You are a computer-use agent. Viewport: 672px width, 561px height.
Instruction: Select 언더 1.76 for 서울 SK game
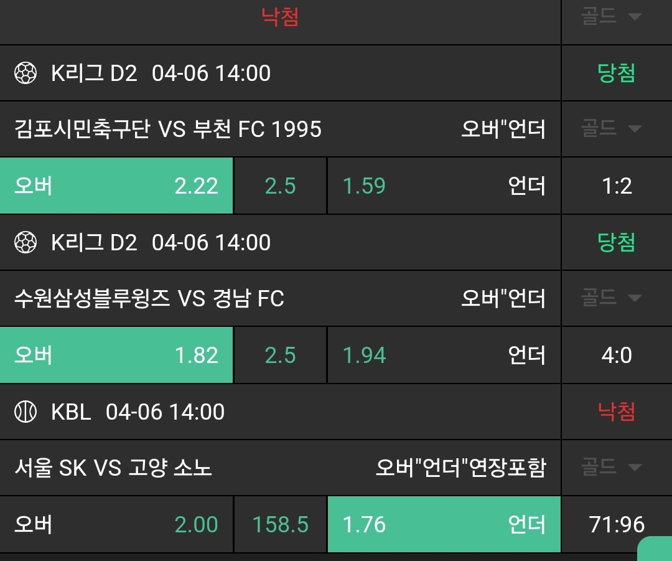coord(444,524)
